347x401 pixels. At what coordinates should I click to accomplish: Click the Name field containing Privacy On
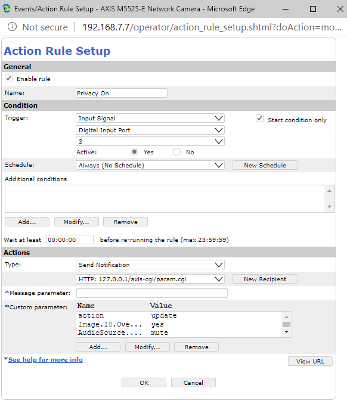[x=122, y=93]
